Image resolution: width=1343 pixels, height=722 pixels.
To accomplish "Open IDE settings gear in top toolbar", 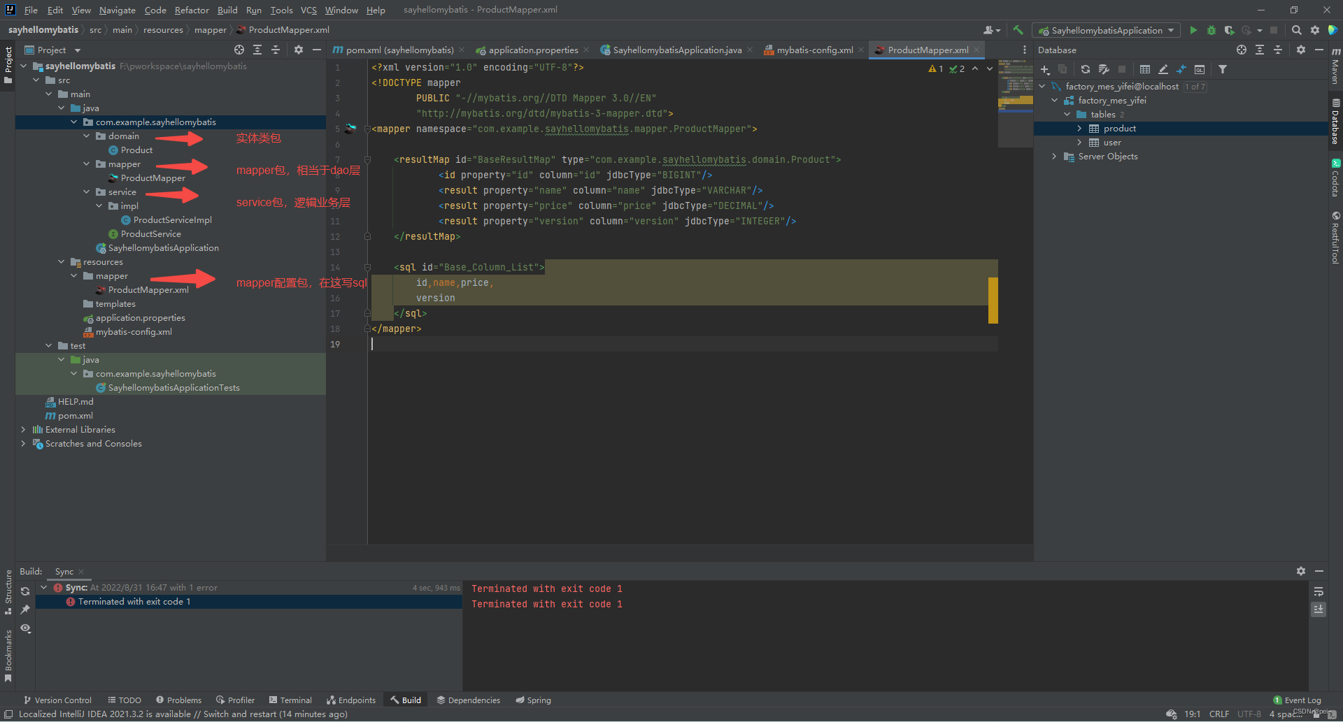I will tap(1315, 30).
